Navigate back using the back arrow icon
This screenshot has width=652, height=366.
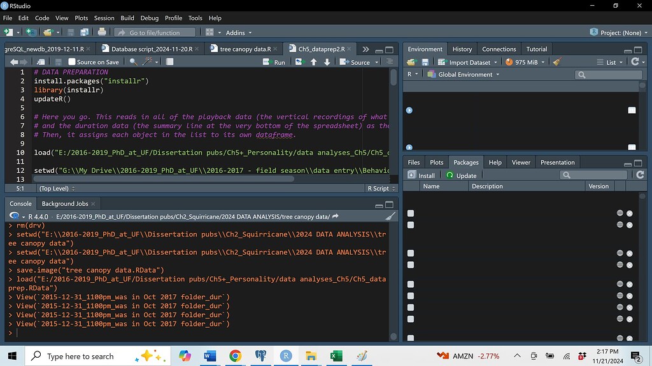click(13, 61)
